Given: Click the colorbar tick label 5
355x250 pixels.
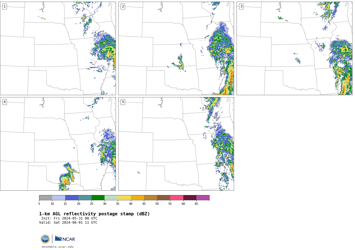Looking at the screenshot, I should tap(39, 204).
